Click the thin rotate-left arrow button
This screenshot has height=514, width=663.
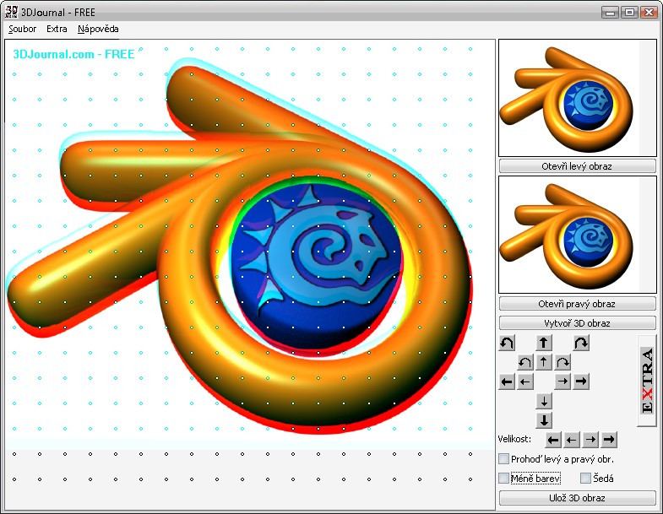tap(525, 362)
